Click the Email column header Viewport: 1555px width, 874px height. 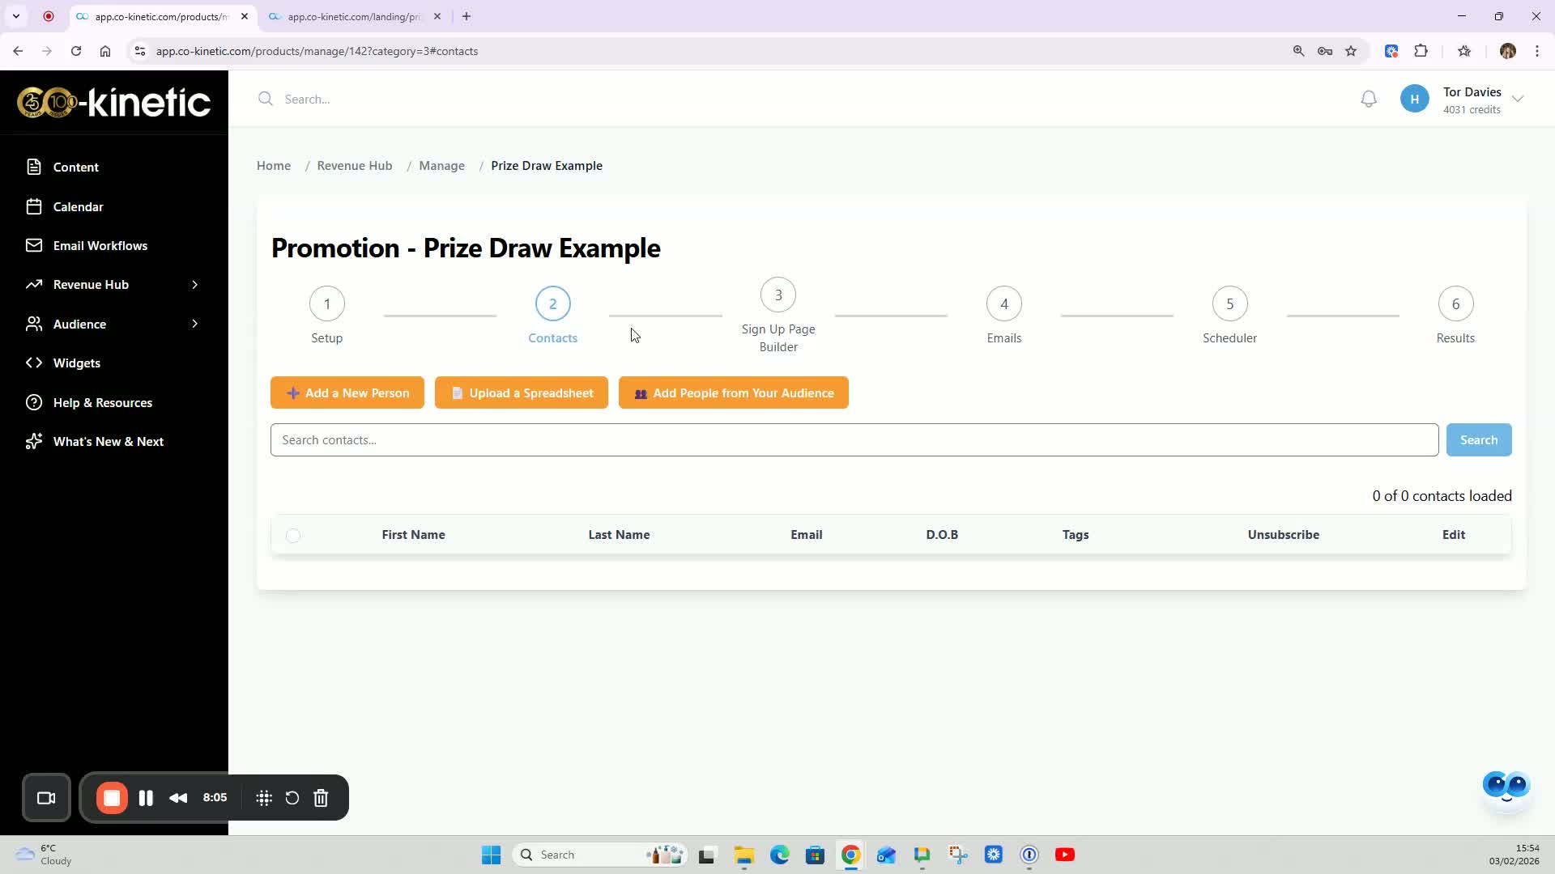click(807, 535)
